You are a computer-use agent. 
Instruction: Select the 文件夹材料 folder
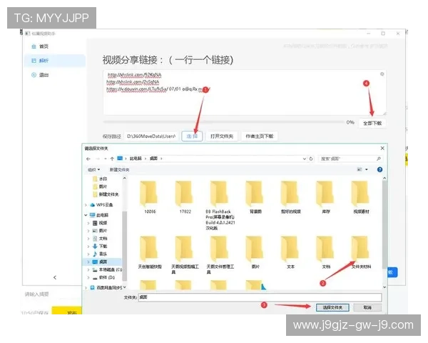(361, 252)
